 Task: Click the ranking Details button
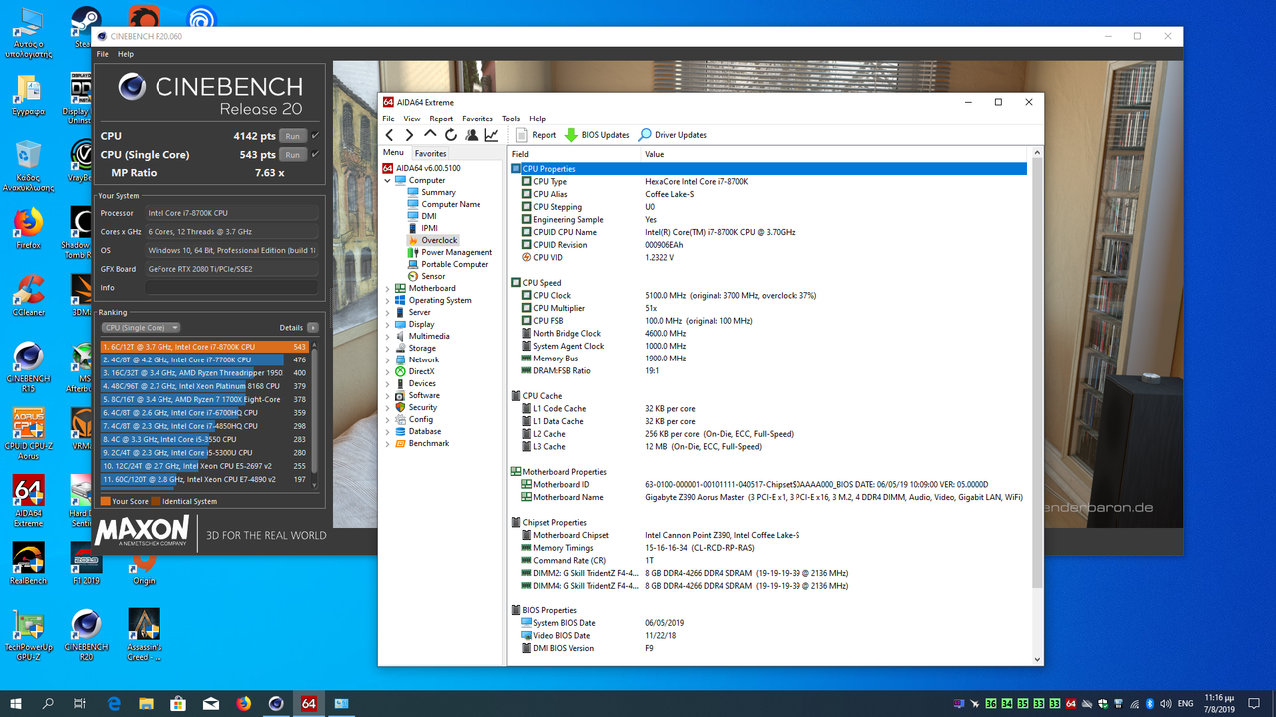tap(312, 327)
